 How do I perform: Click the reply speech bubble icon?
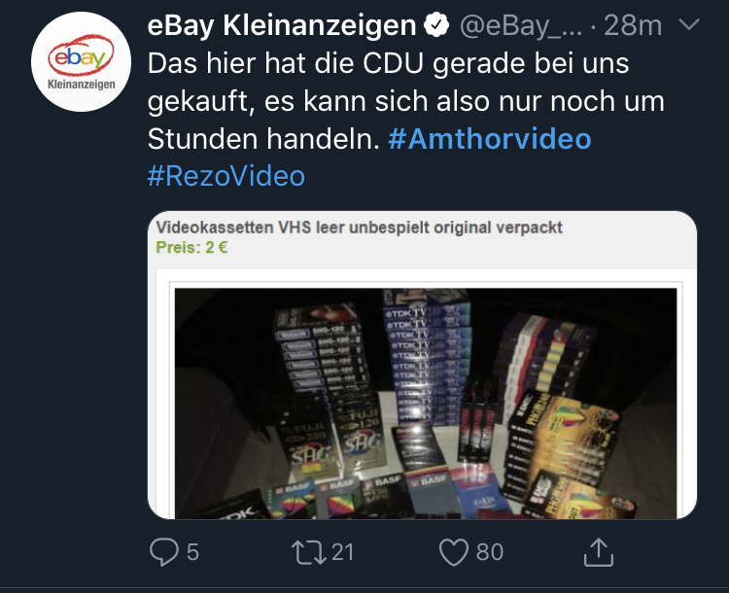163,552
